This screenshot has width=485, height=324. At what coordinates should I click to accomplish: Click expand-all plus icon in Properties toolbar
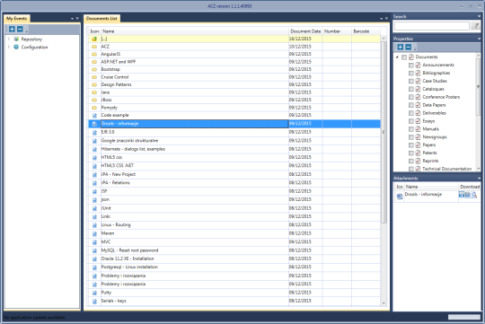tap(401, 47)
